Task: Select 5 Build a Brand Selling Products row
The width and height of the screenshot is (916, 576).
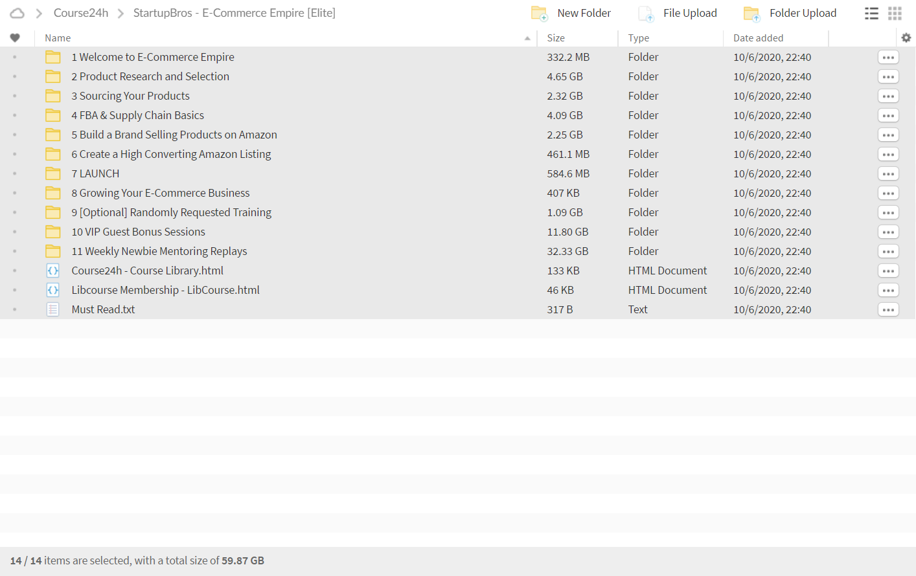Action: coord(458,135)
